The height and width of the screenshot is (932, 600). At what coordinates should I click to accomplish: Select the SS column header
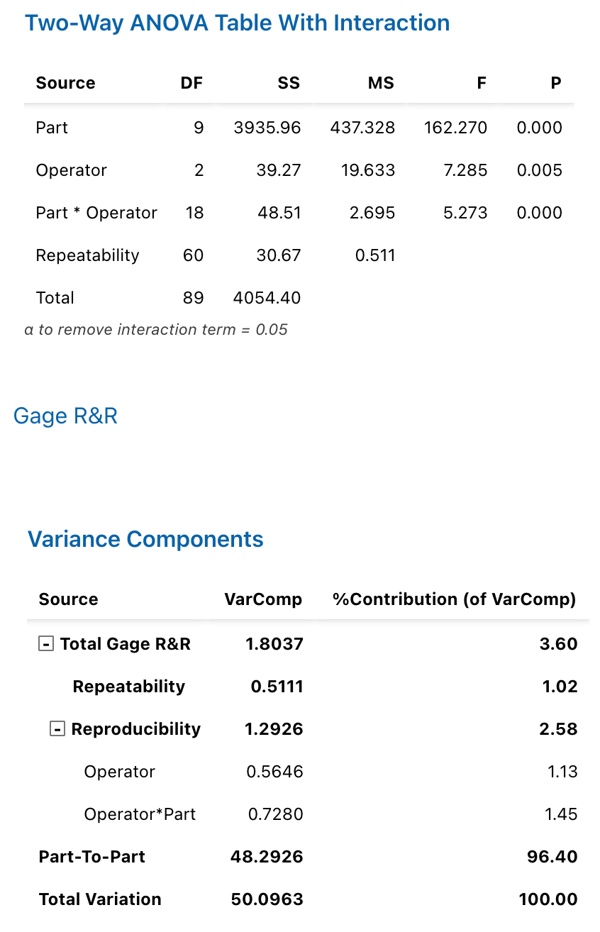289,83
